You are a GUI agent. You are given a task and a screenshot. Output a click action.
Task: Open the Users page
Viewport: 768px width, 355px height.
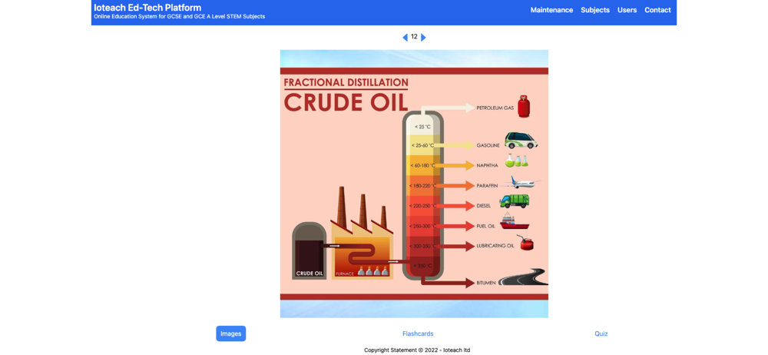(627, 10)
